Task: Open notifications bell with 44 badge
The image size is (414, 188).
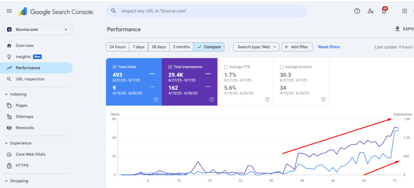Action: coord(384,11)
